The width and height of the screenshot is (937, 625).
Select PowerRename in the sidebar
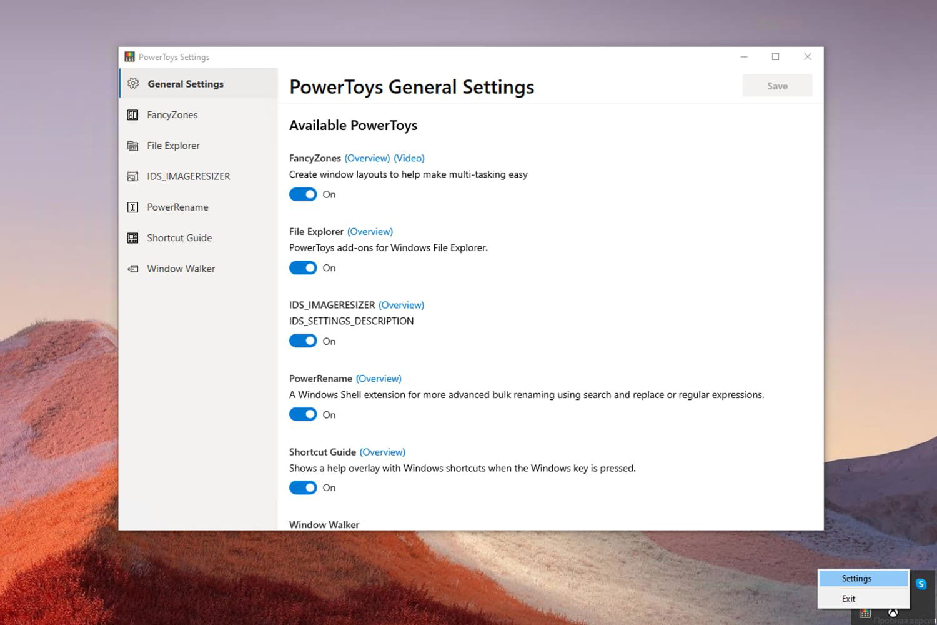tap(177, 207)
